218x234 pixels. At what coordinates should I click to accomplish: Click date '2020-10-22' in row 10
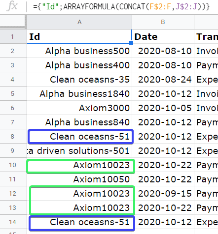pyautogui.click(x=163, y=165)
